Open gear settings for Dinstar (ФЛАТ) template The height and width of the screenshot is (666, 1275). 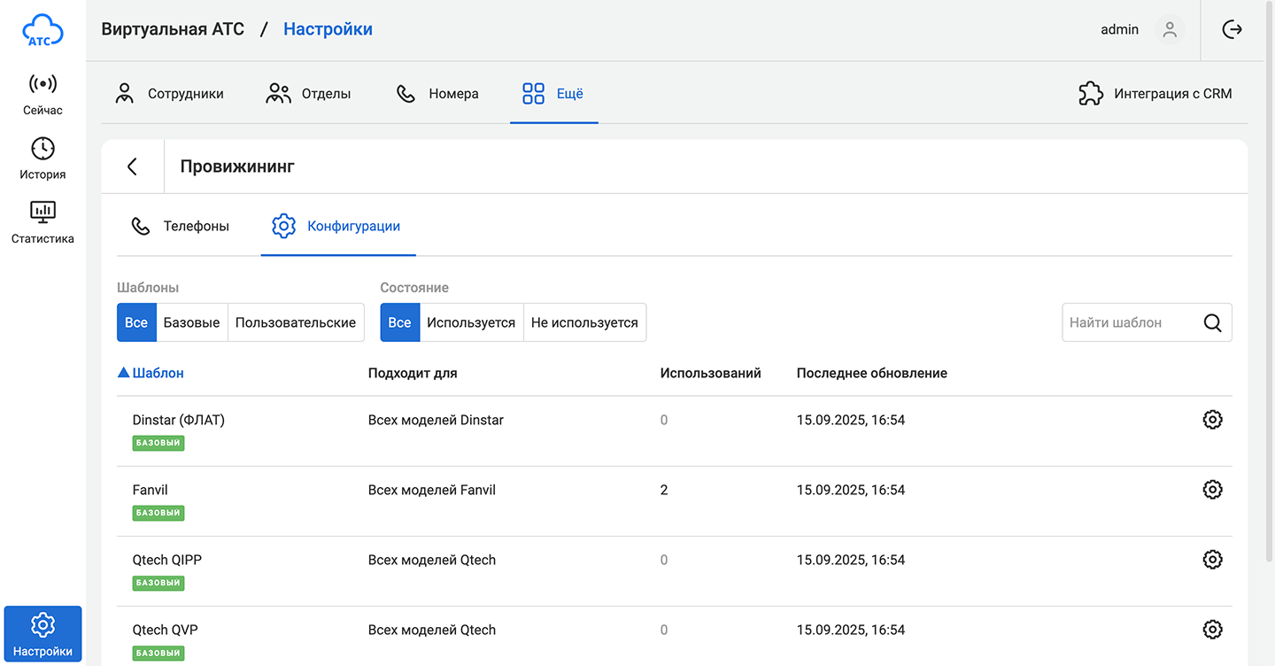[x=1212, y=420]
